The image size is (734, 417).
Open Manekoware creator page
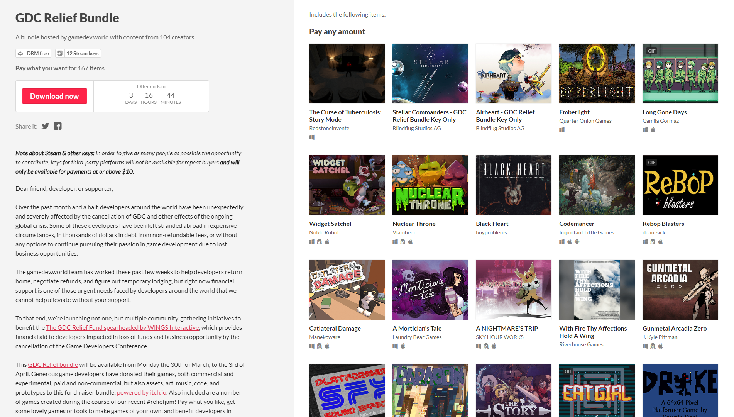point(325,337)
